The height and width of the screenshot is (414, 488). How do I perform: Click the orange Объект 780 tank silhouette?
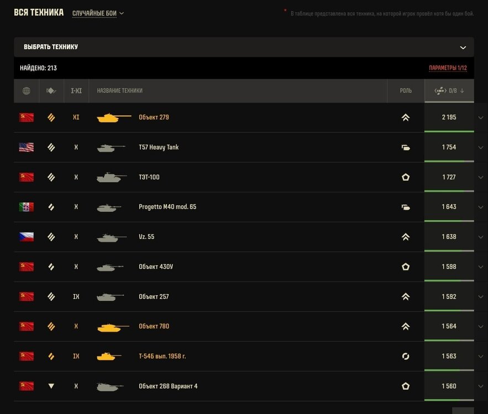click(x=113, y=327)
